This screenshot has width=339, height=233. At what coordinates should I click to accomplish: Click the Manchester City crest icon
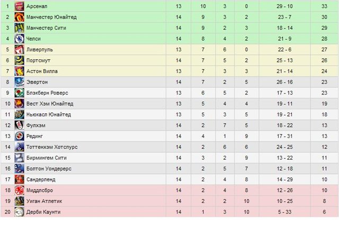pyautogui.click(x=19, y=28)
